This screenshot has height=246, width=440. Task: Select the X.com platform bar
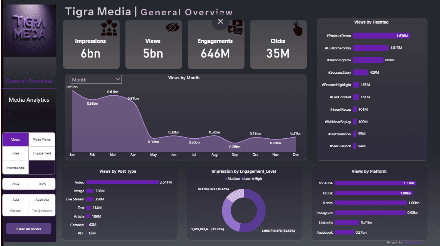click(371, 203)
